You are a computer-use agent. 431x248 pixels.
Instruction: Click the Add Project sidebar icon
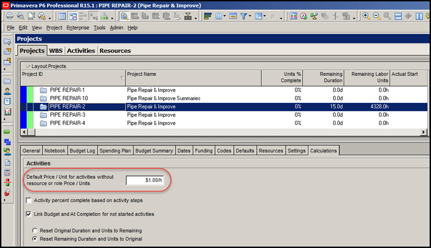click(8, 42)
